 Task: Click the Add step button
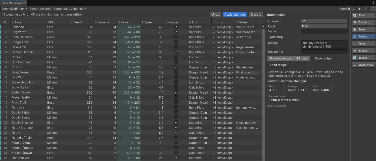tap(276, 37)
